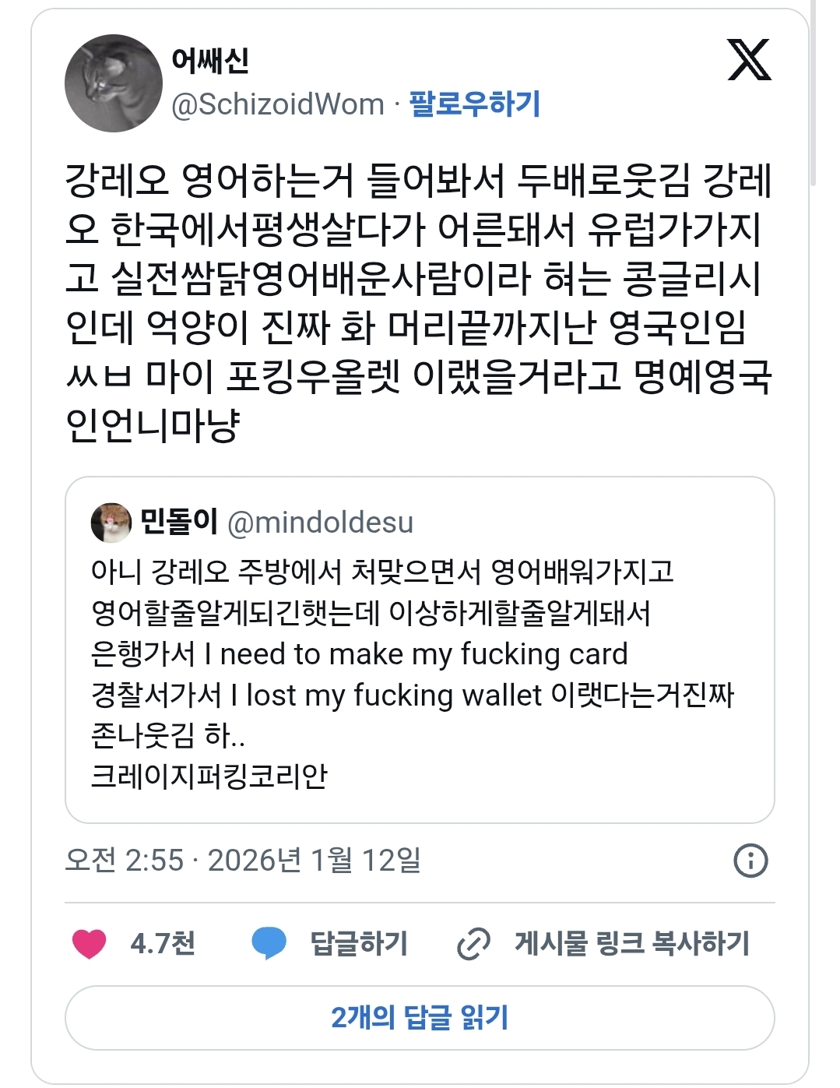Click 팔로우하기 follow link
The height and width of the screenshot is (1088, 840).
point(474,104)
